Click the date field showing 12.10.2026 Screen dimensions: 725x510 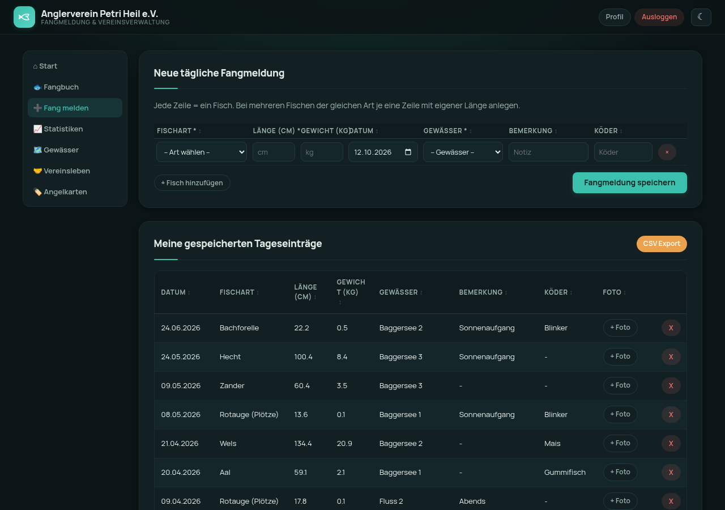click(383, 152)
